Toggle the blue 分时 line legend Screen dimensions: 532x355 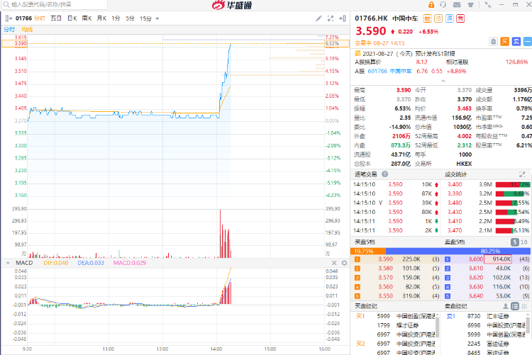pos(9,30)
